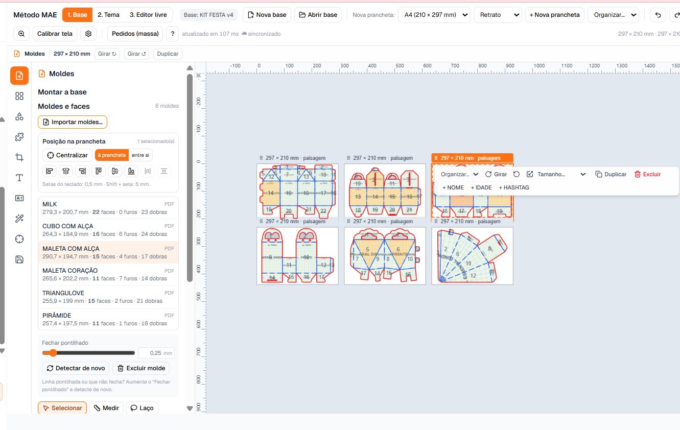Align selection to the right edge
Image resolution: width=680 pixels, height=430 pixels.
click(x=82, y=171)
